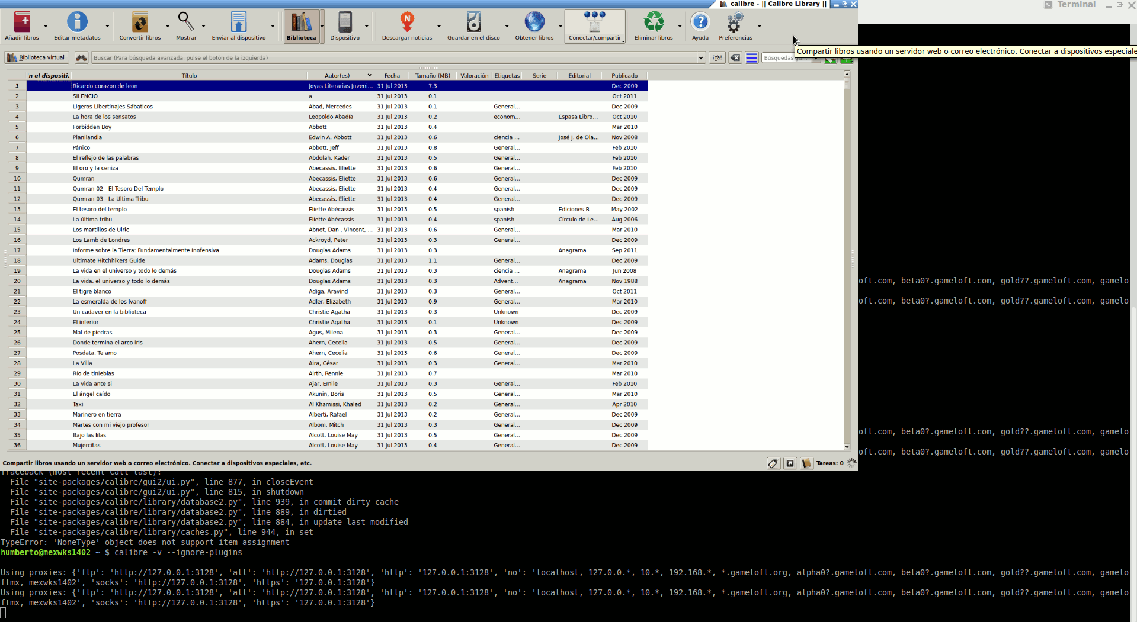
Task: Click the Editorial column header
Action: [x=579, y=76]
